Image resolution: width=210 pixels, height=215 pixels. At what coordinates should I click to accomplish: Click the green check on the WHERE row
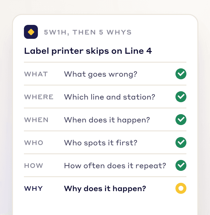click(181, 97)
